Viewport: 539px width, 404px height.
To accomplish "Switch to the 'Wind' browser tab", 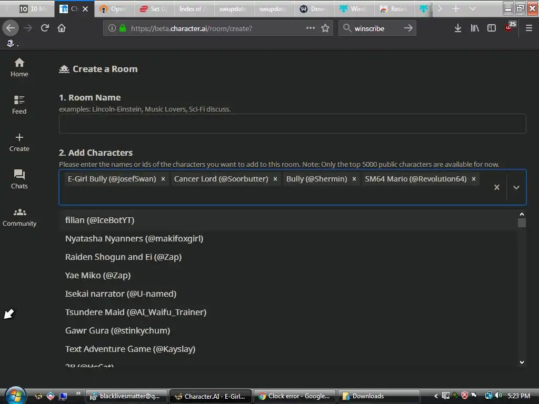I will [353, 9].
